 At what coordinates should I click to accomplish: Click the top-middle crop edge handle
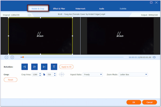(41, 18)
